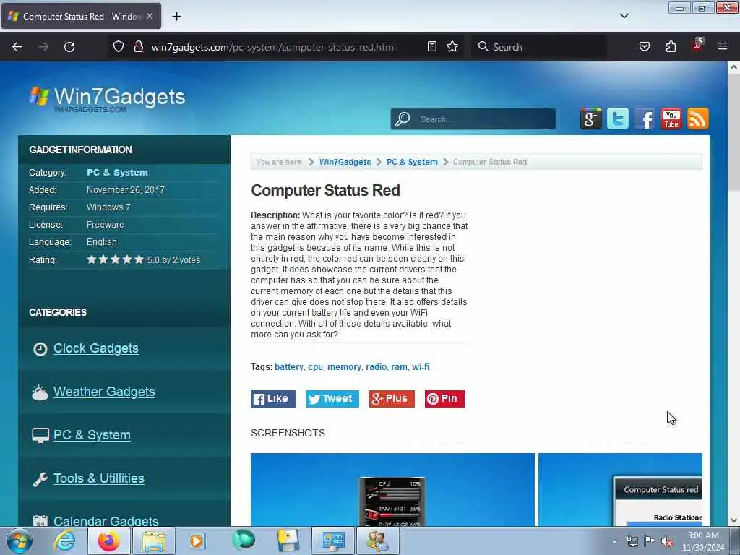The image size is (740, 555).
Task: Open Clock Gadgets category
Action: [x=96, y=348]
